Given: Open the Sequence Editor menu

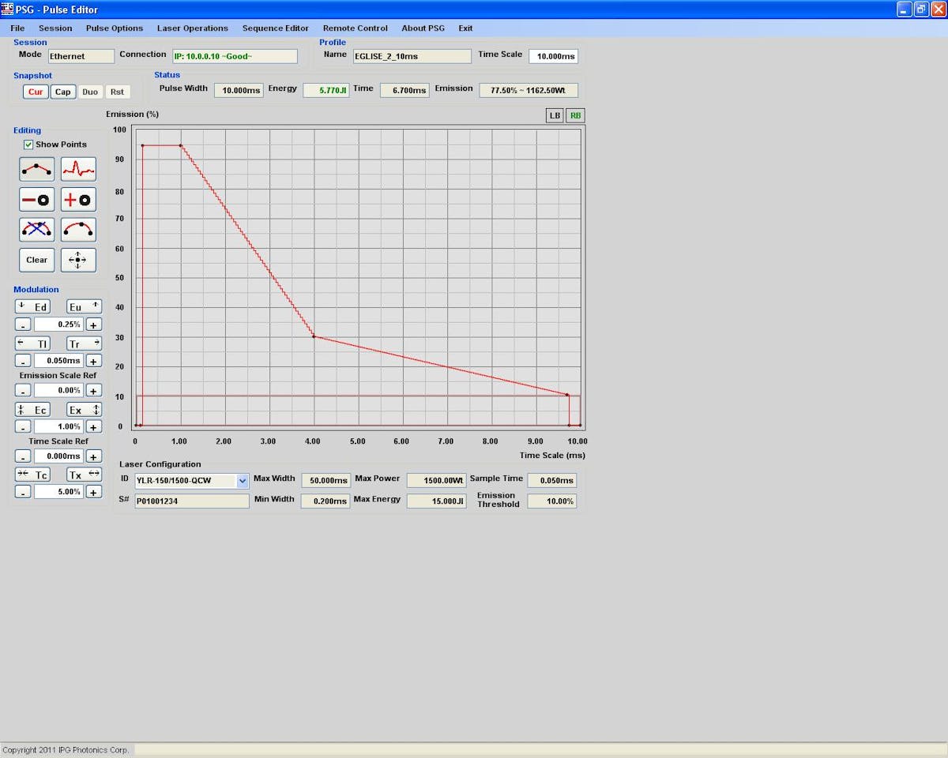Looking at the screenshot, I should [275, 28].
